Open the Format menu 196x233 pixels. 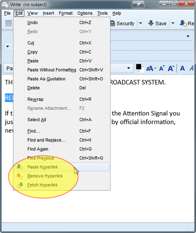click(65, 13)
